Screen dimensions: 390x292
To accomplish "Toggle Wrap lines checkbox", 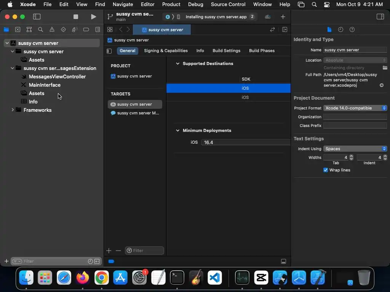I will pos(326,170).
